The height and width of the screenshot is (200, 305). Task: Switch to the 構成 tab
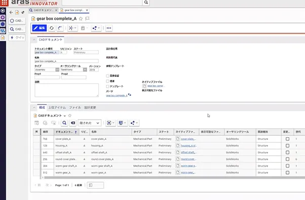[42, 107]
